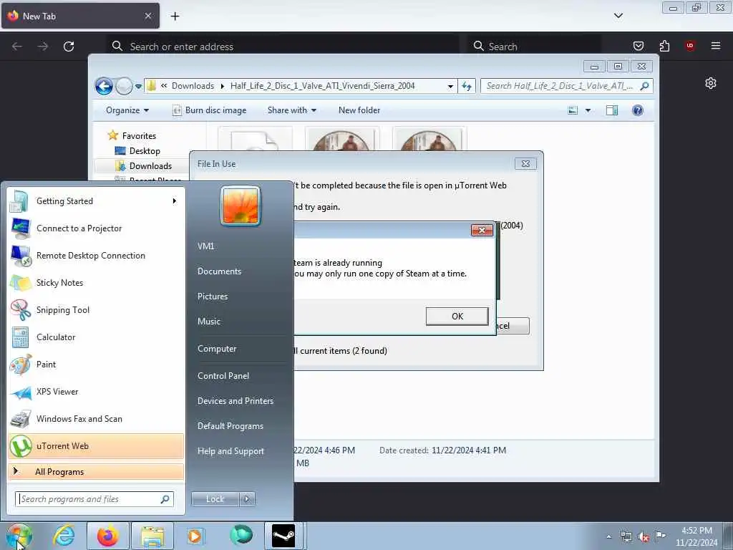Open recent locations dropdown arrow in Explorer
The height and width of the screenshot is (550, 733).
coord(138,87)
